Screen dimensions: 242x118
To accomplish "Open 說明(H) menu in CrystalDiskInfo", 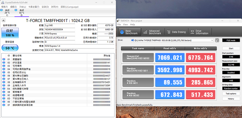I will [55, 7].
